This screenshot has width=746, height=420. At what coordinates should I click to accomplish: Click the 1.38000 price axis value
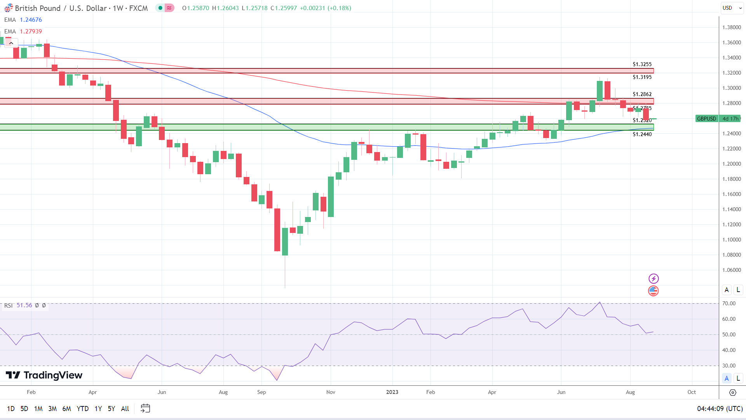coord(732,27)
